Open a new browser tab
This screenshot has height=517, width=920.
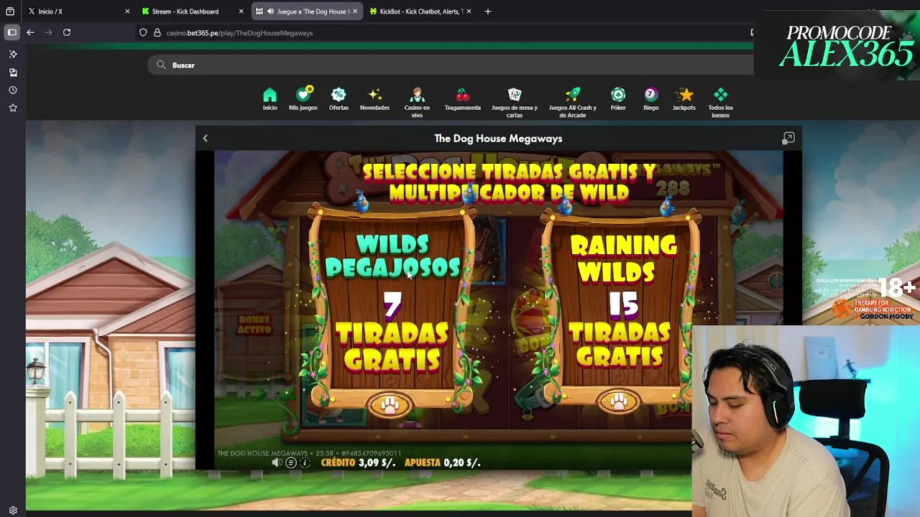coord(487,11)
